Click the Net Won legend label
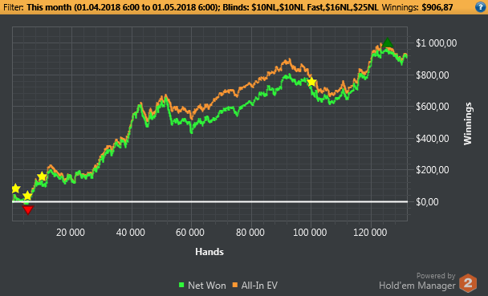Viewport: 488px width, 296px height. point(206,286)
